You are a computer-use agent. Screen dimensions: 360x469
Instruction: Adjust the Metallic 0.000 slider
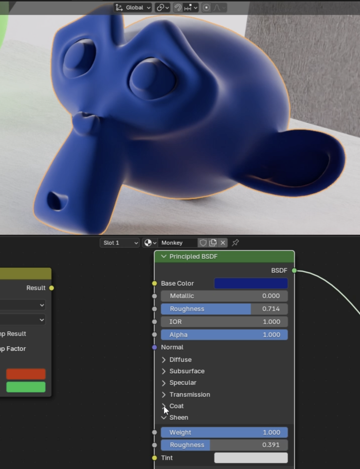(x=224, y=296)
